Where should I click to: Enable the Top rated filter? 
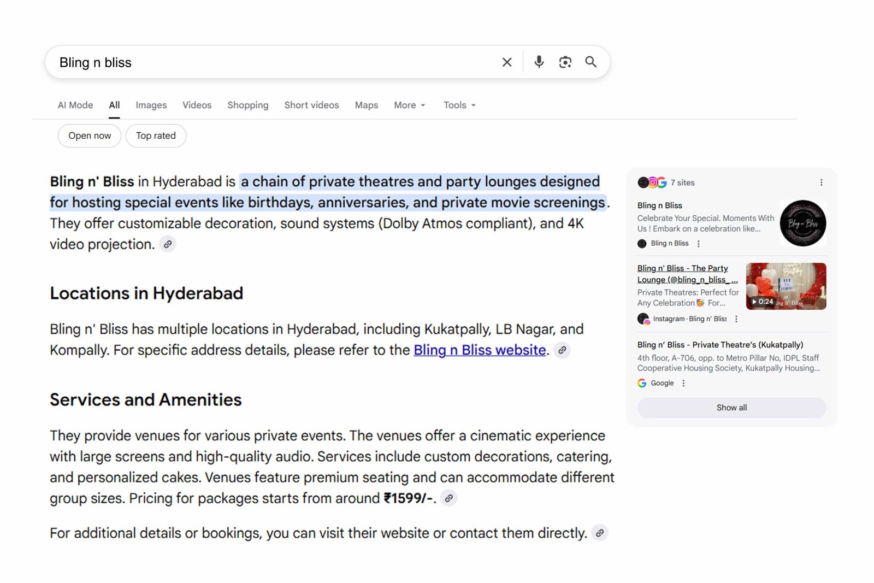(156, 136)
